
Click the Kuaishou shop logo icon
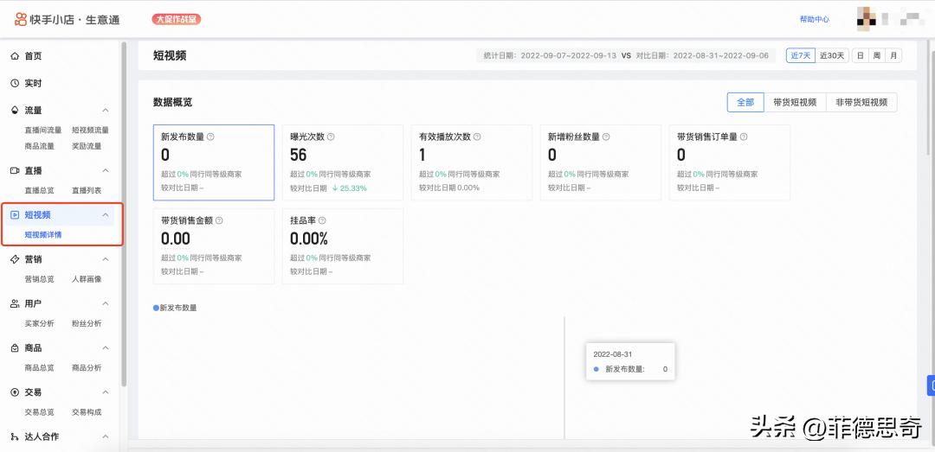(x=21, y=20)
